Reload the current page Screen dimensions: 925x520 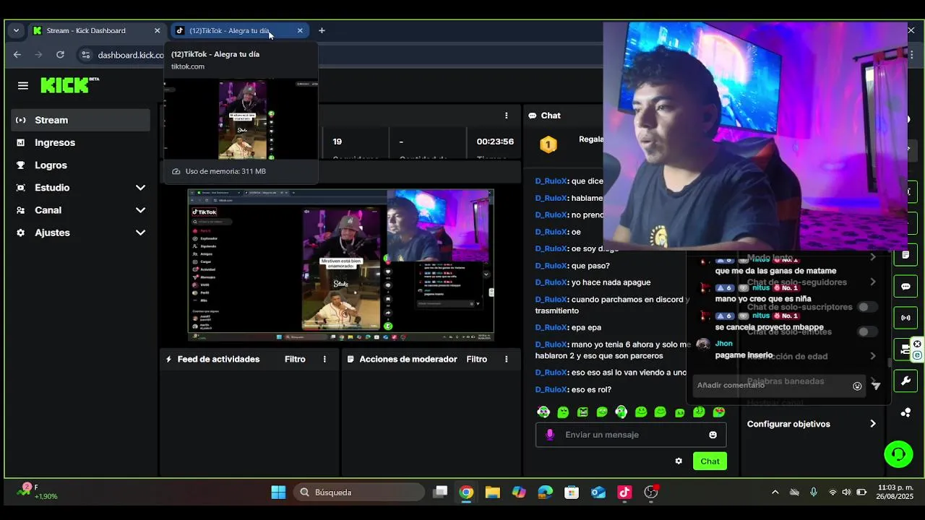60,55
